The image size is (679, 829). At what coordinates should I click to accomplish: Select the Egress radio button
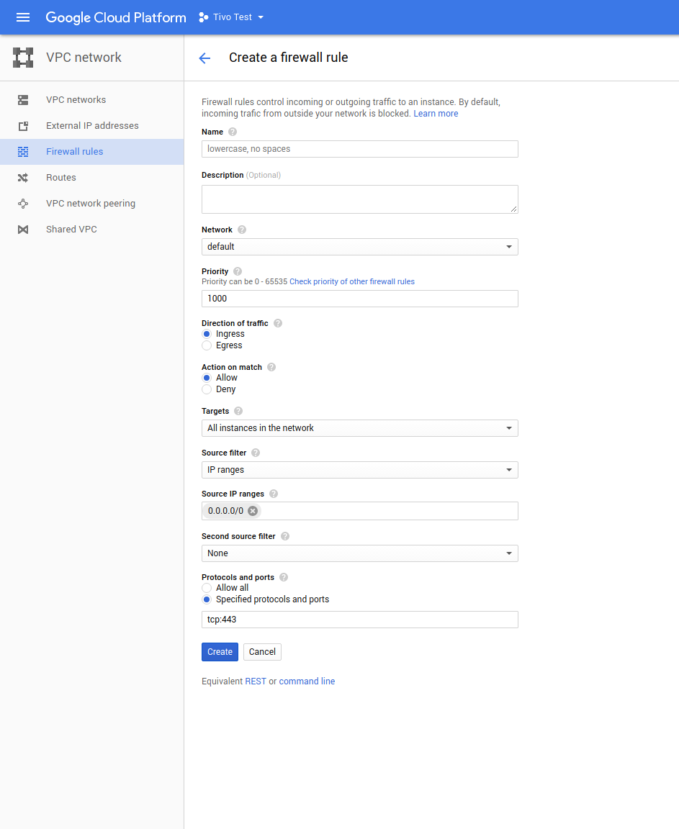[207, 345]
